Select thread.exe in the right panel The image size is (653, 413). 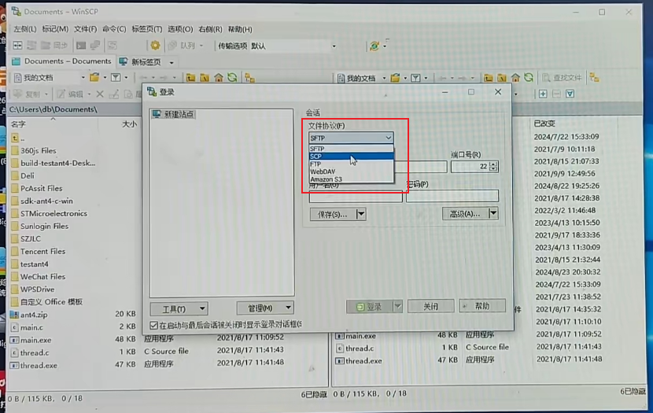coord(363,360)
